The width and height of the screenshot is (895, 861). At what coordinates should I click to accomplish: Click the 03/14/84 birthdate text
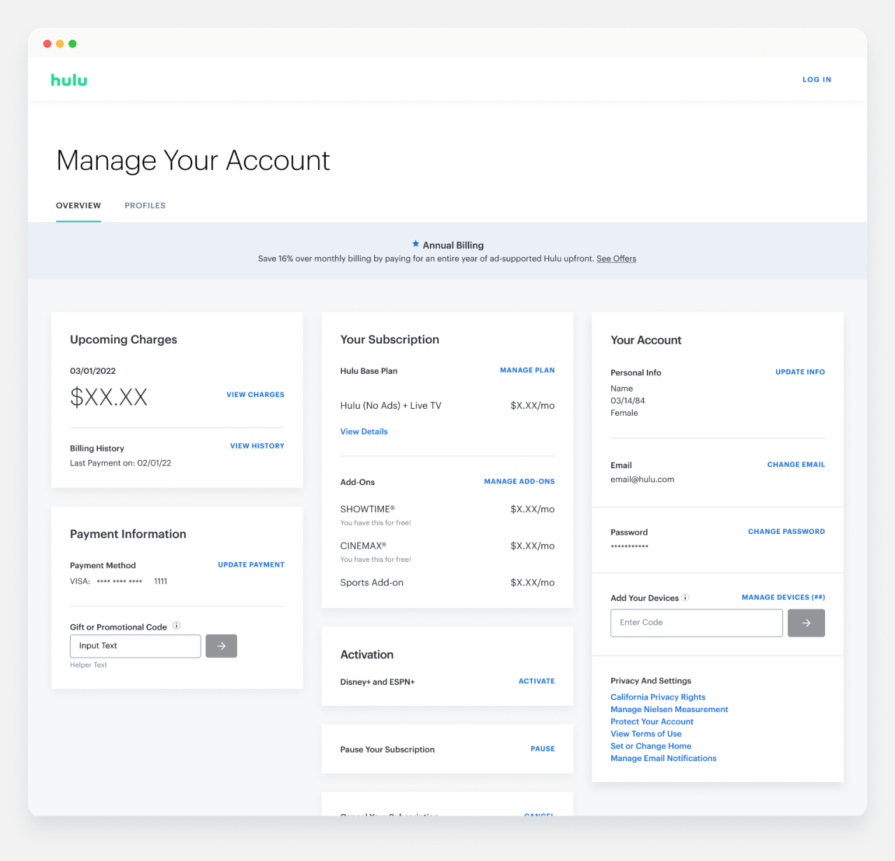point(628,401)
